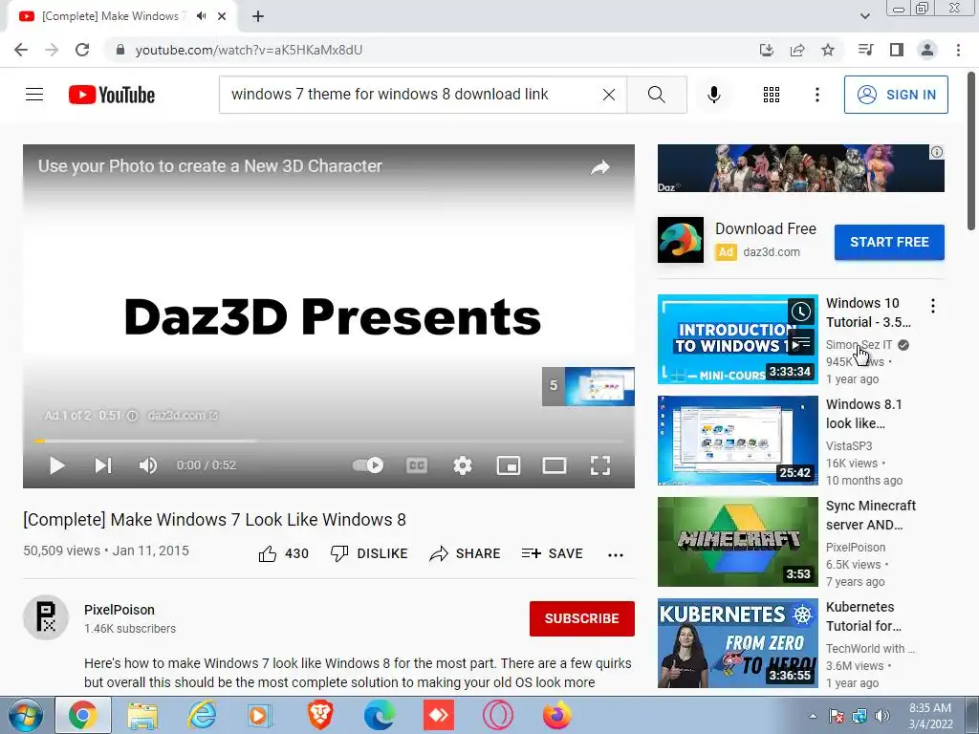Enable the miniplayer mode
979x734 pixels.
point(509,465)
